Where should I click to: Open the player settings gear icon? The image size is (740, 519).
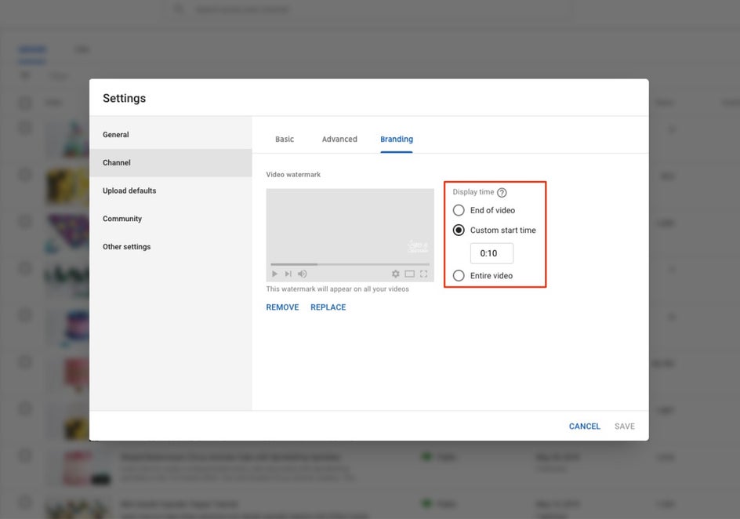click(x=396, y=274)
